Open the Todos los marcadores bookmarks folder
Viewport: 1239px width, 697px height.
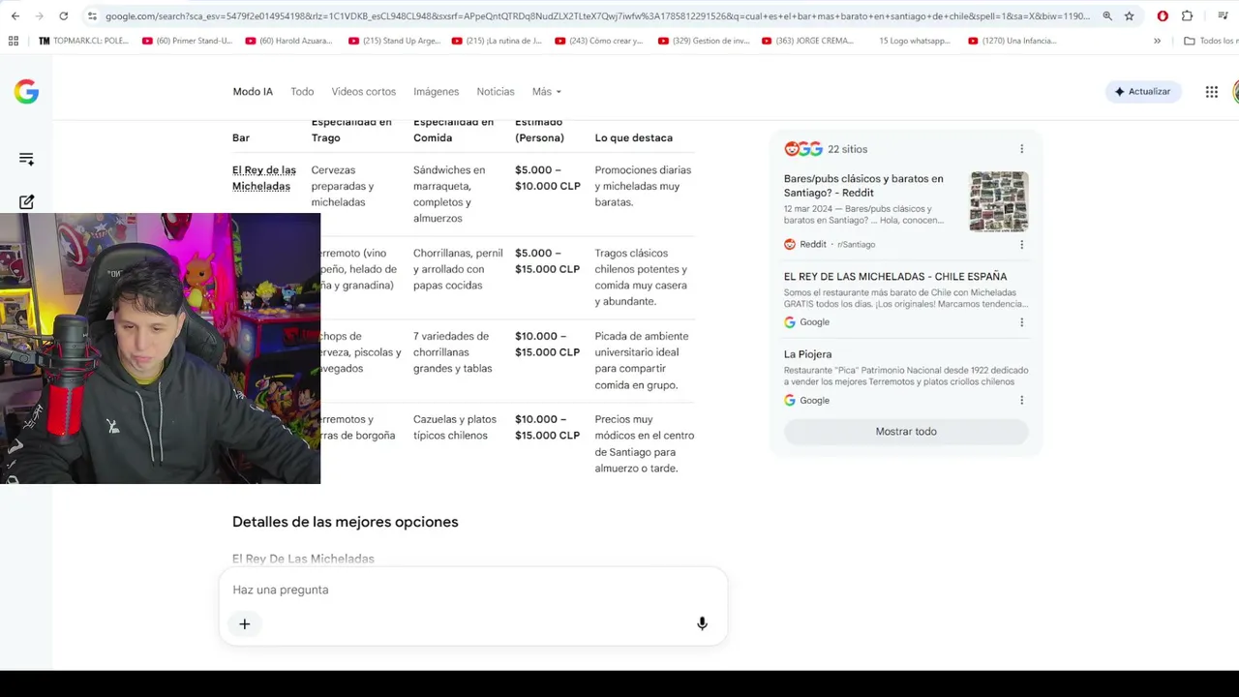(1211, 41)
